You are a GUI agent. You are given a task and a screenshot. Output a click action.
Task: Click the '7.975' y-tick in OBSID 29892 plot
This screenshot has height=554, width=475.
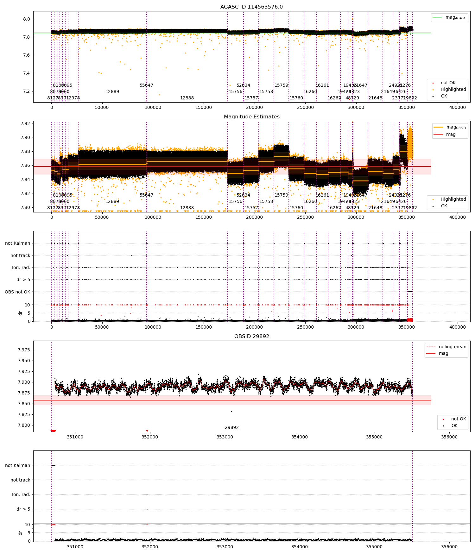24,350
